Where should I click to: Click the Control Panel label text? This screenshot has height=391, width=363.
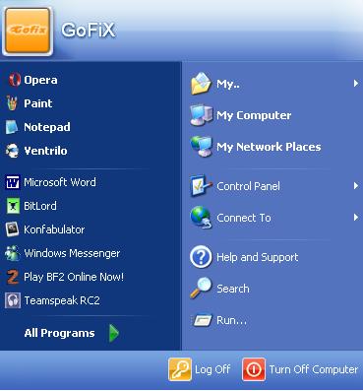pyautogui.click(x=248, y=186)
